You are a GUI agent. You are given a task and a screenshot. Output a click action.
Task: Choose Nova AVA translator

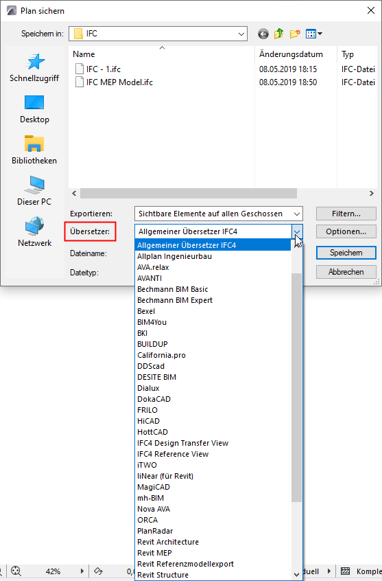[x=213, y=509]
